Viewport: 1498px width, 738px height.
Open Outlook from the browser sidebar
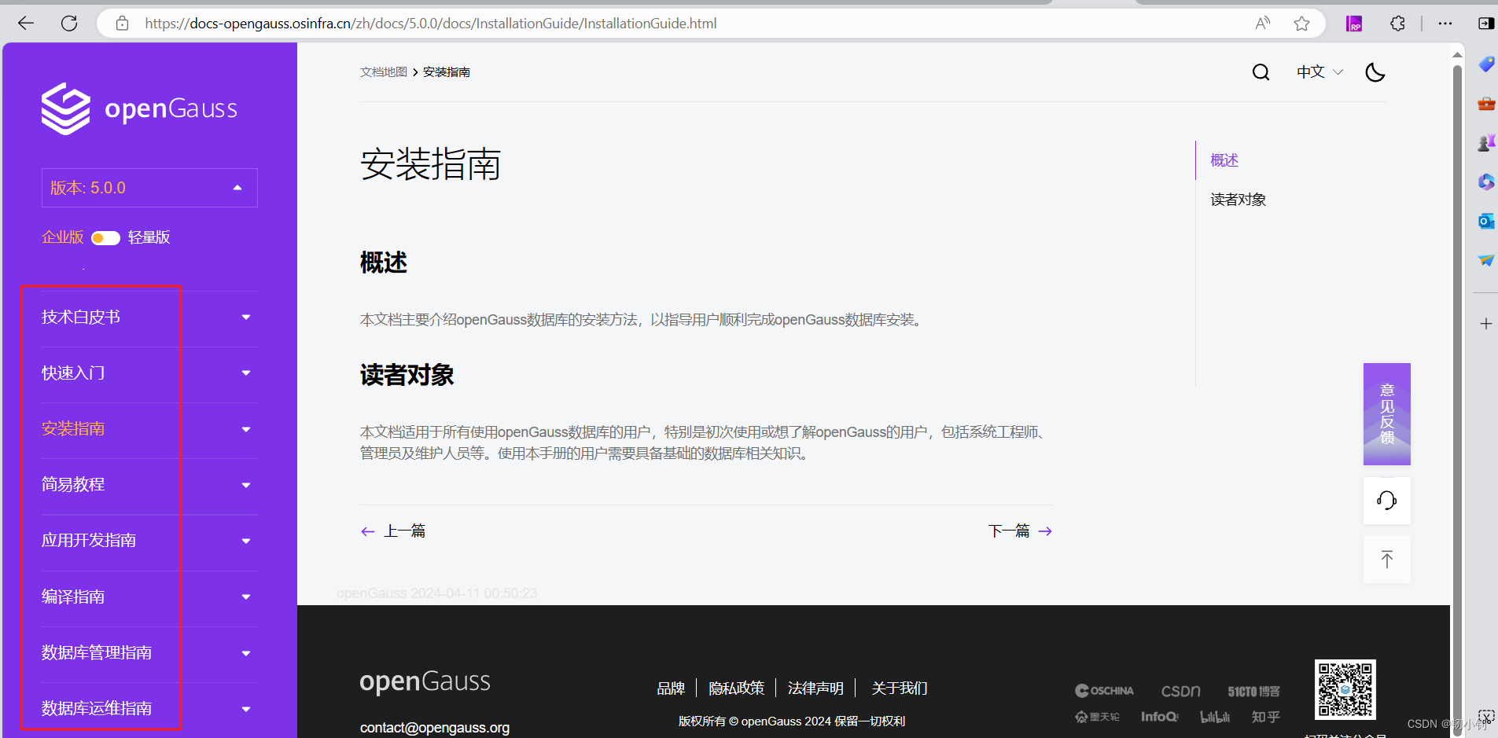pos(1486,221)
